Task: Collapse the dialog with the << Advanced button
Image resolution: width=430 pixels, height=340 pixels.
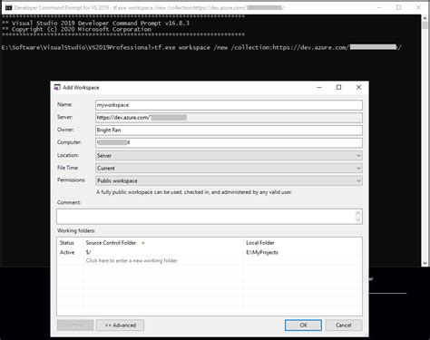Action: pyautogui.click(x=120, y=325)
